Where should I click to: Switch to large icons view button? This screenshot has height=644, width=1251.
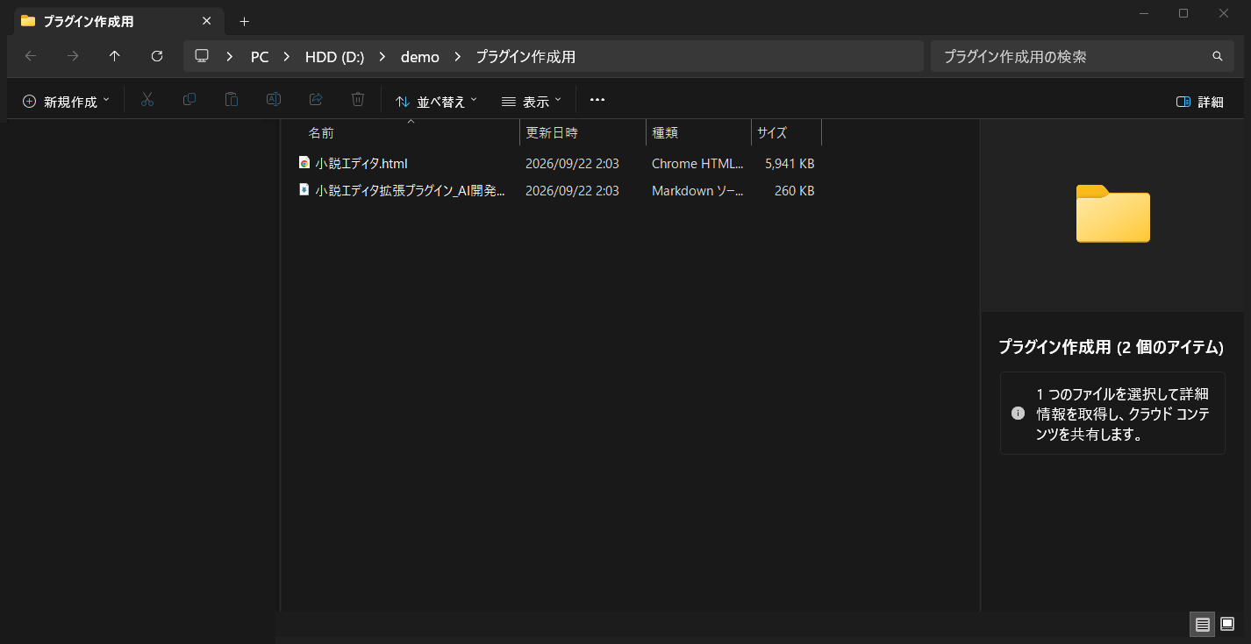[1227, 624]
